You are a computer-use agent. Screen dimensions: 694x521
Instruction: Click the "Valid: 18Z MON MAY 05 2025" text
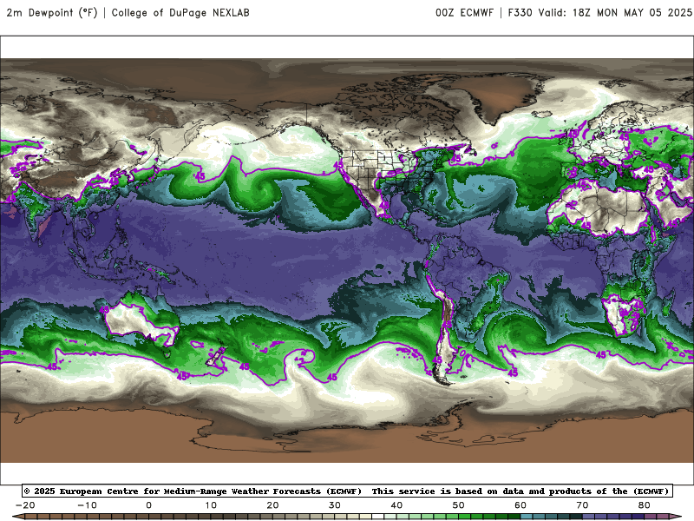[x=615, y=12]
